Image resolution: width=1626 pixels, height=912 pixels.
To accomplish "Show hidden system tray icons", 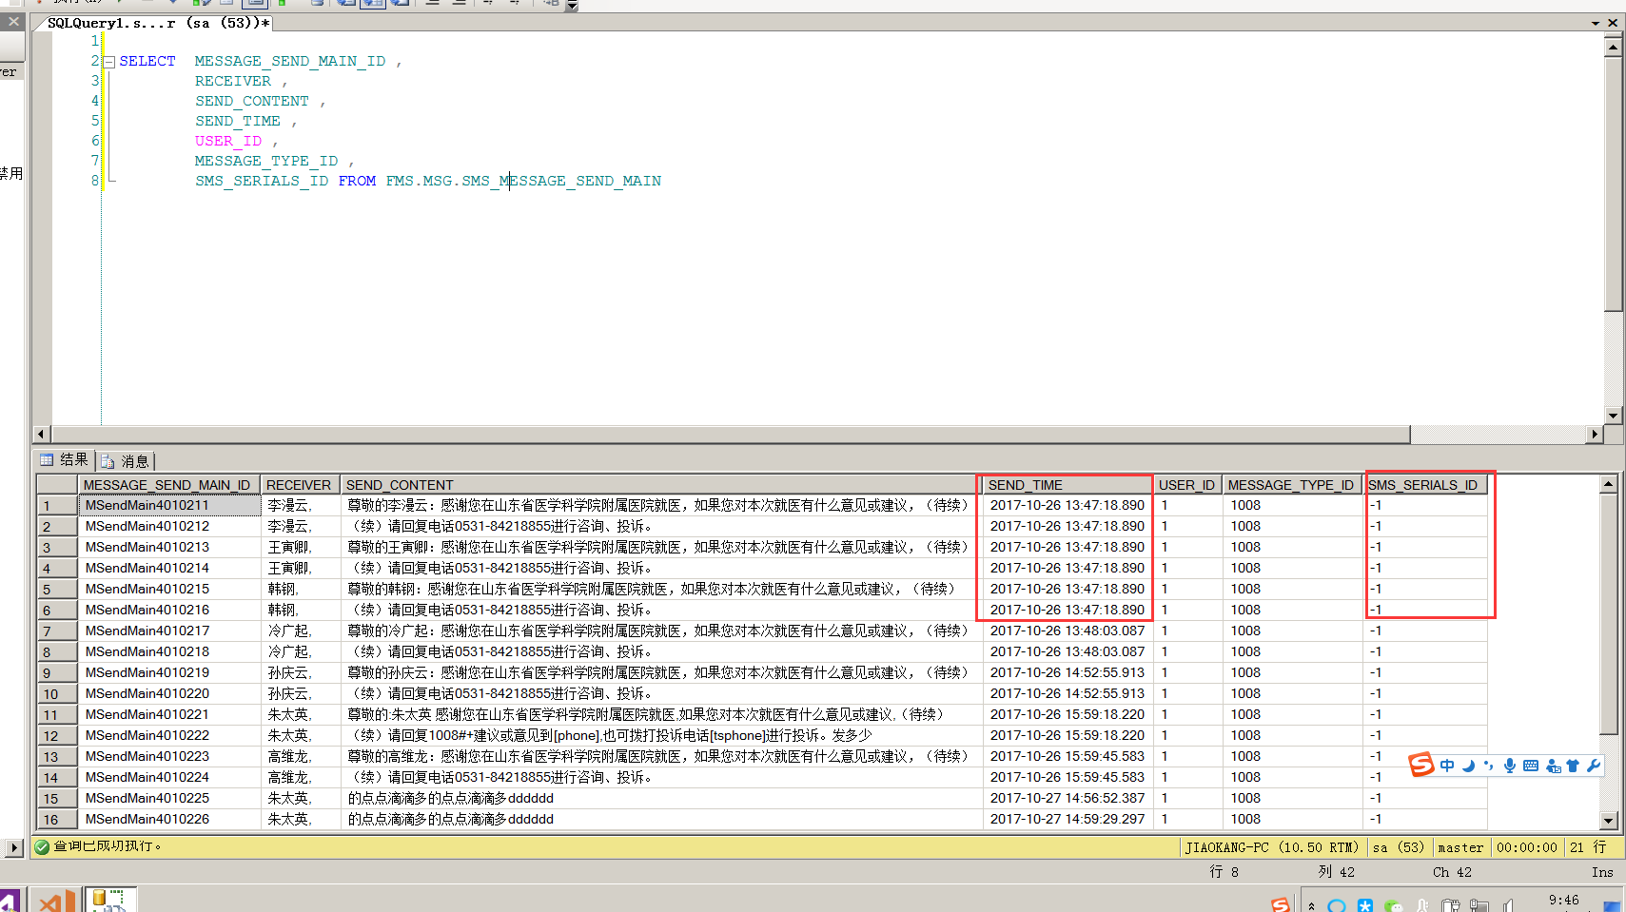I will (x=1312, y=905).
